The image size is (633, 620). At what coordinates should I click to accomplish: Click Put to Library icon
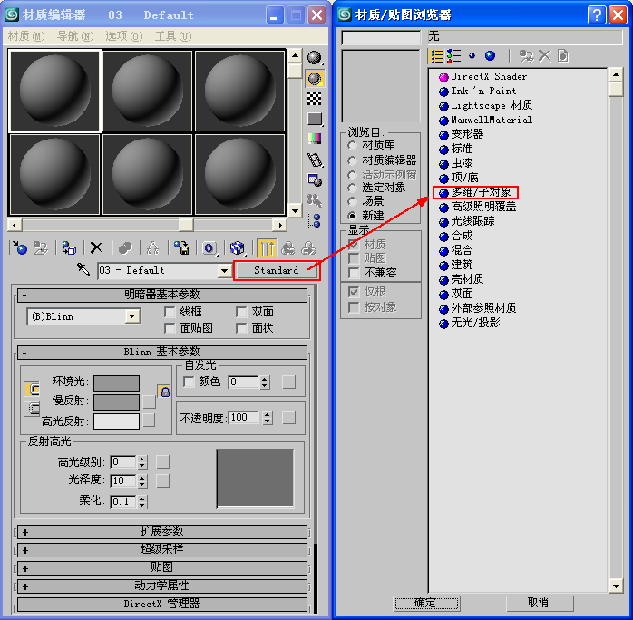182,247
